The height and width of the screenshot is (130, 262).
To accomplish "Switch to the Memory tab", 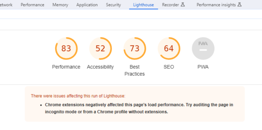I will pos(60,5).
